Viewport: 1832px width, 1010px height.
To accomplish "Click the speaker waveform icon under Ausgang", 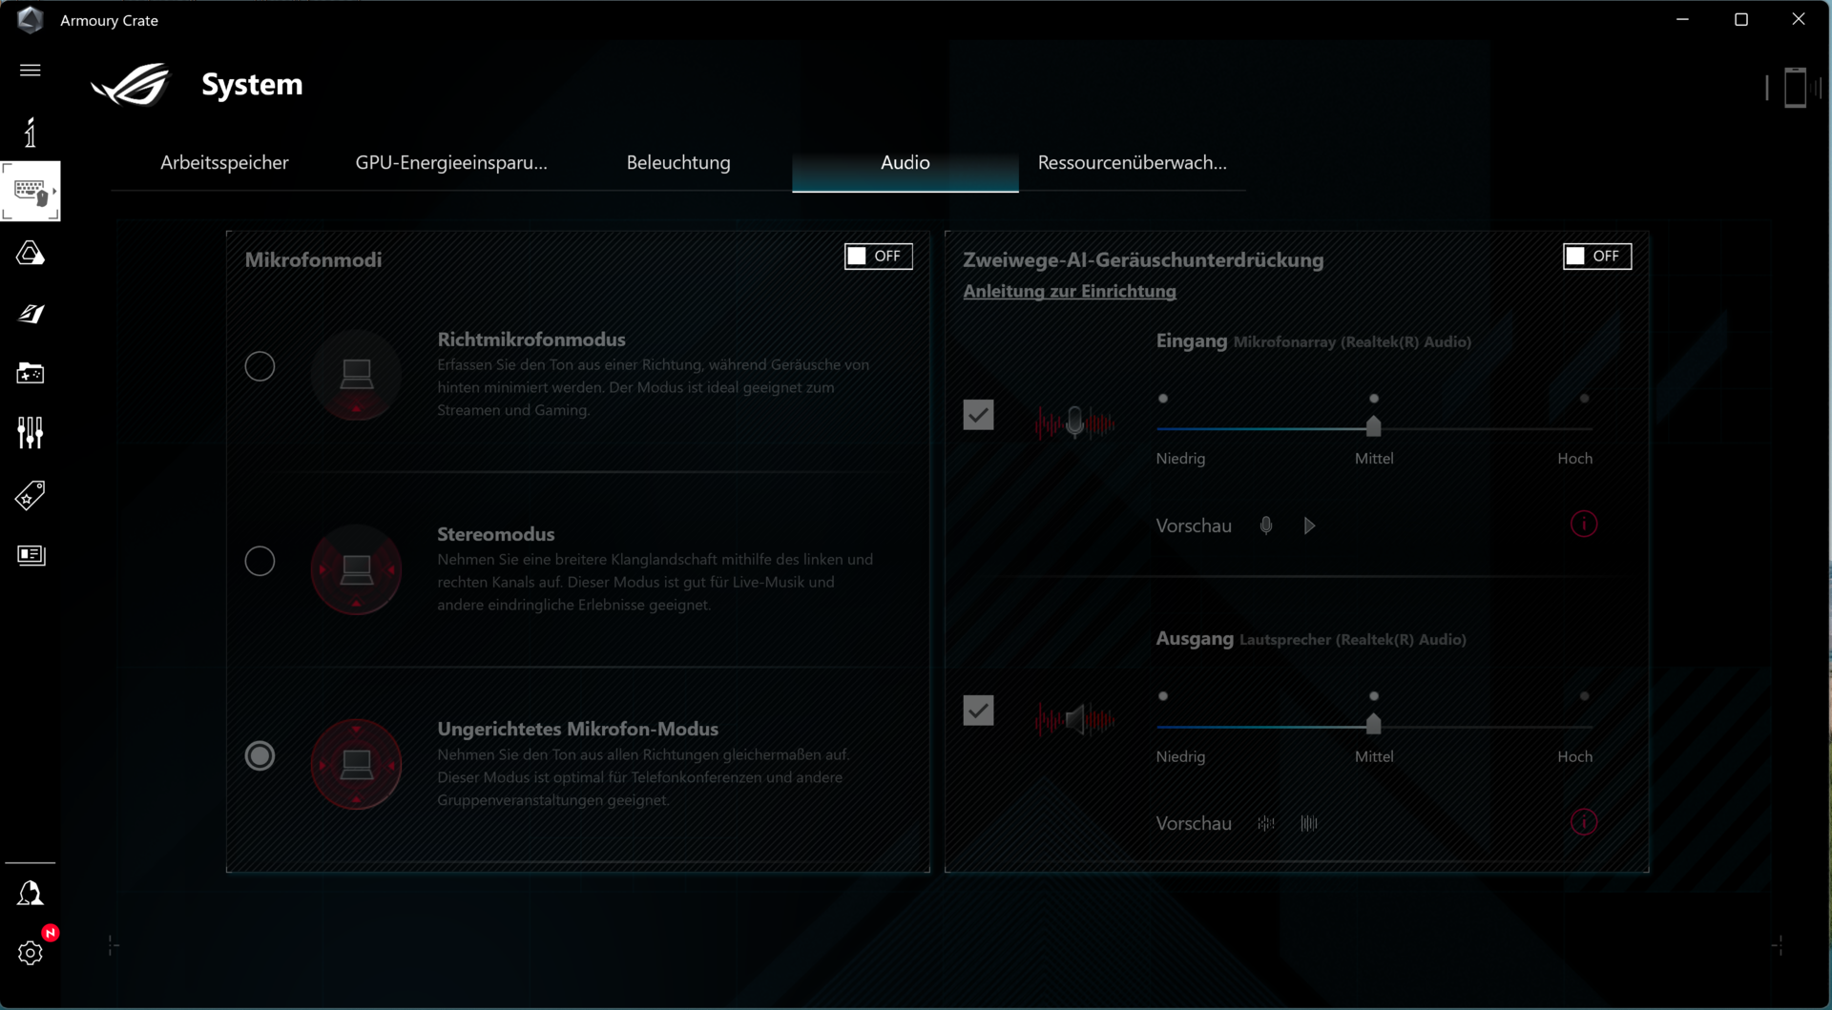I will coord(1074,720).
